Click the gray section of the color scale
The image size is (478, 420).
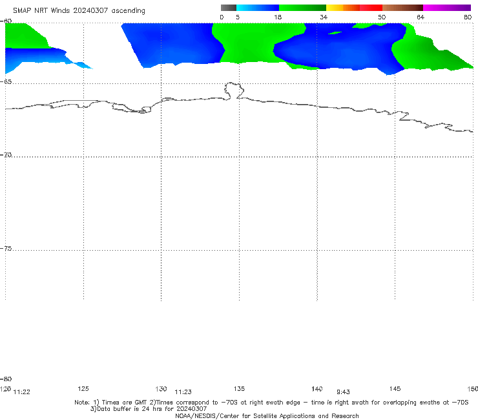pos(228,8)
